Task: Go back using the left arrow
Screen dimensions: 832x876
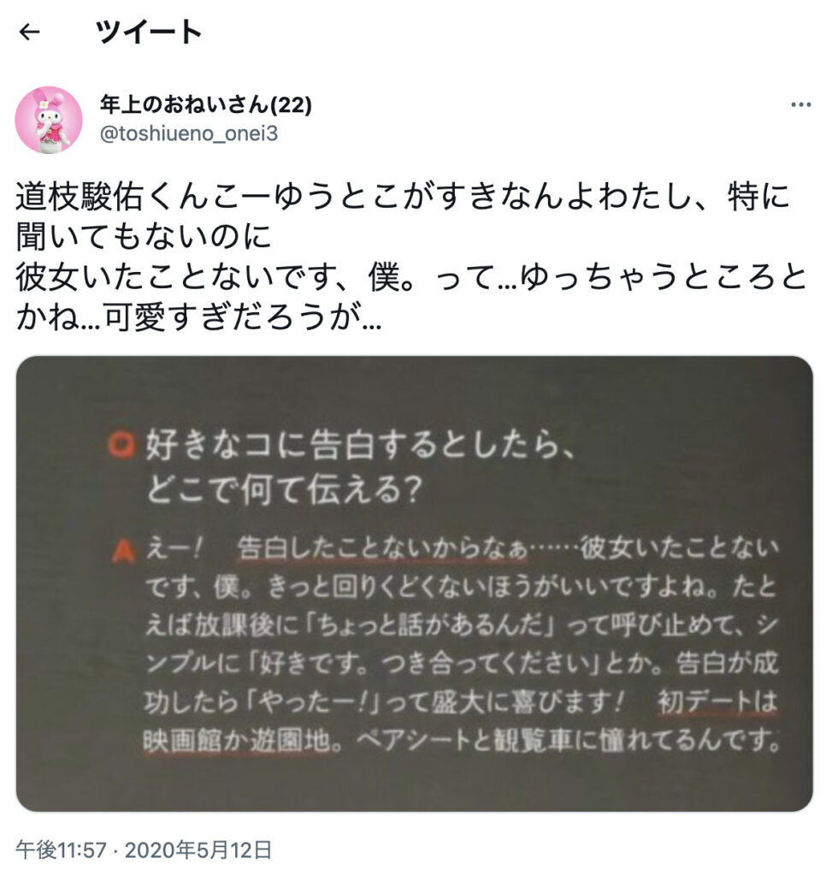Action: (x=29, y=33)
